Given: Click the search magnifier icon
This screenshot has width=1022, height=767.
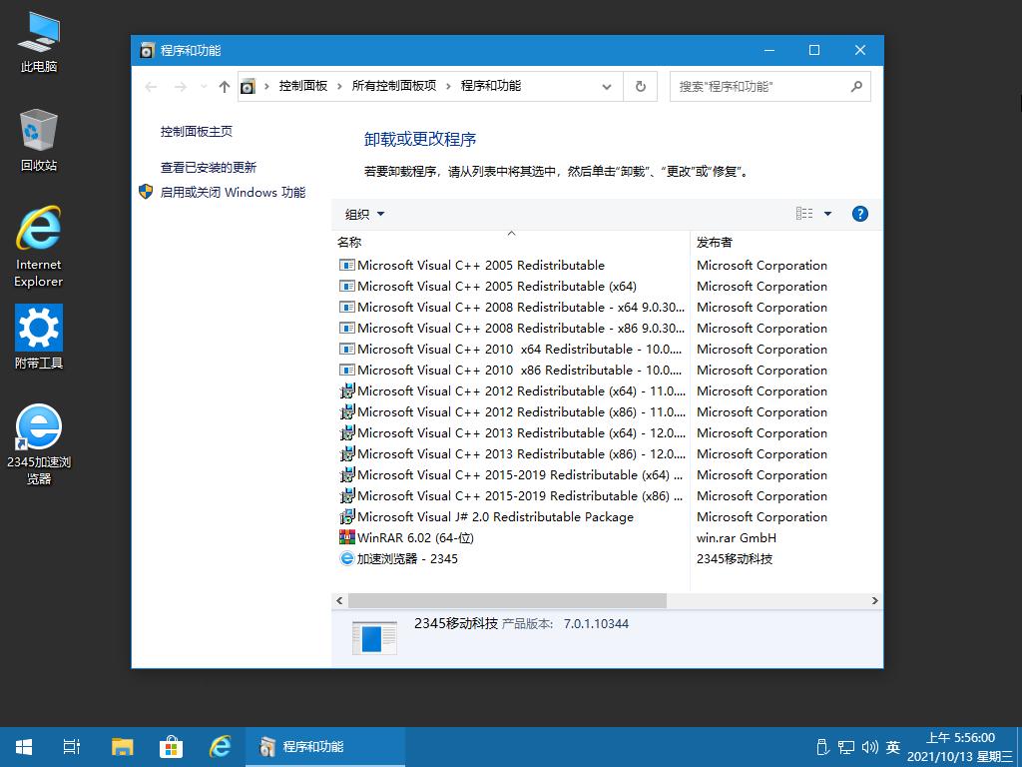Looking at the screenshot, I should click(856, 86).
